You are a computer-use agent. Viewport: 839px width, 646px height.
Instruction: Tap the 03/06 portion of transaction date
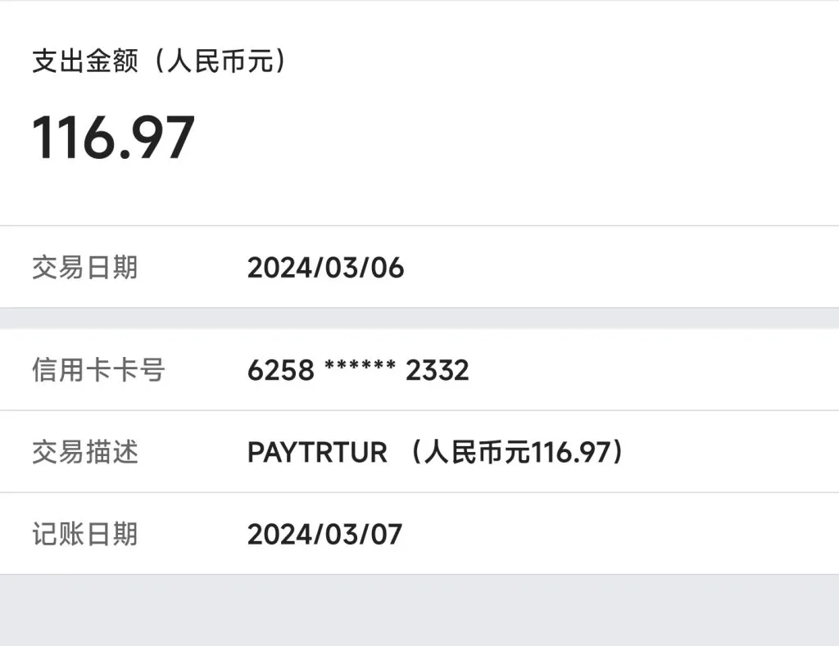coord(365,268)
